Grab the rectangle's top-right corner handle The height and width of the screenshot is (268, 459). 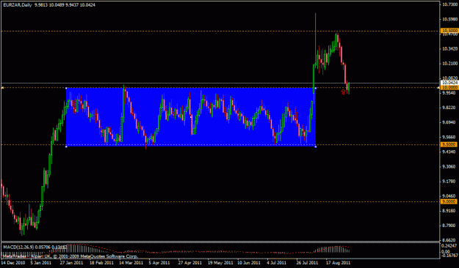(316, 88)
